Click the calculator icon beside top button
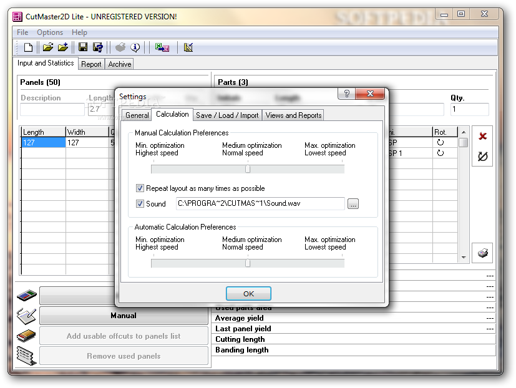 pos(27,295)
